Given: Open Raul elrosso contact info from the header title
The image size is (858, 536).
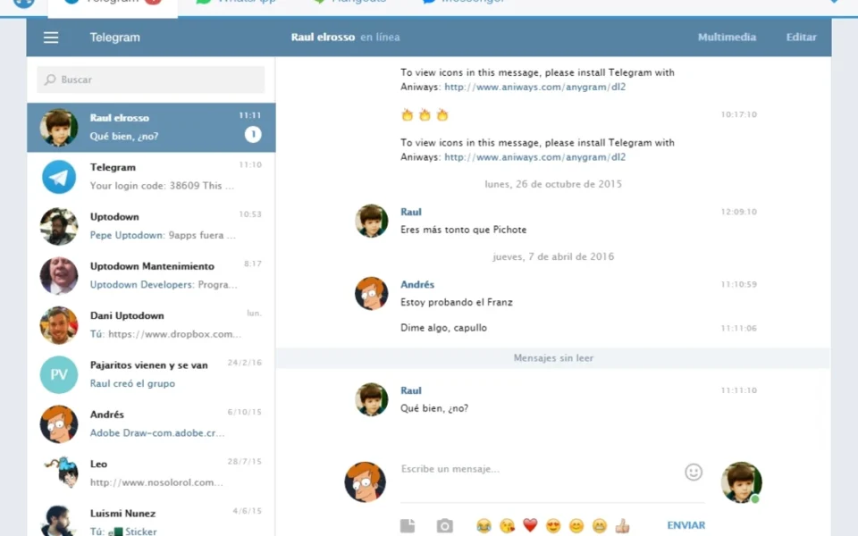Looking at the screenshot, I should point(323,38).
